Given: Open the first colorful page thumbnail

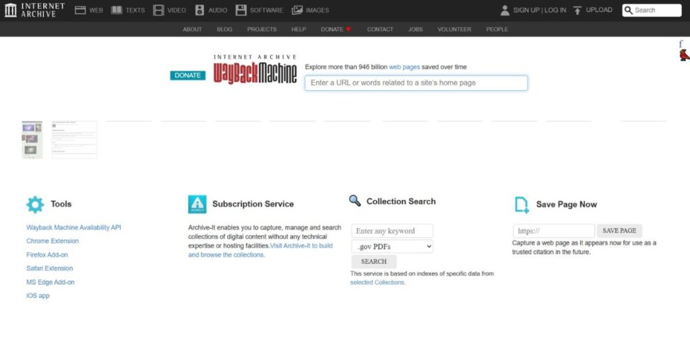Looking at the screenshot, I should (x=32, y=140).
